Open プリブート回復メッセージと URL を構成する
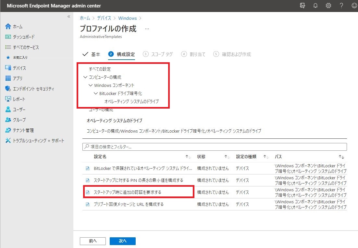Viewport: 358px width, 248px height. (129, 204)
